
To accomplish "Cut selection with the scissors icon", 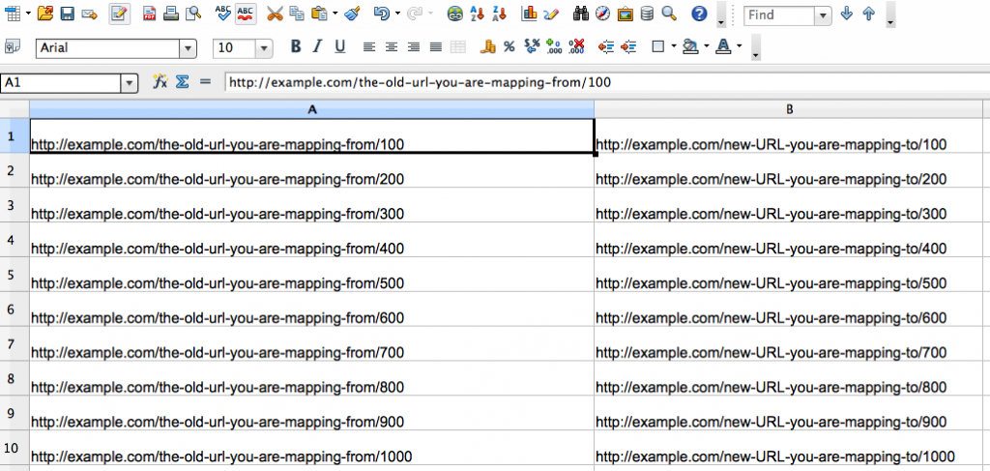I will (275, 14).
